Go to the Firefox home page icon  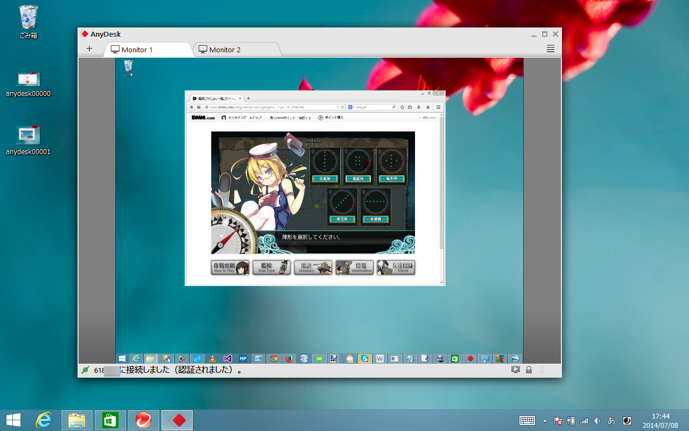pyautogui.click(x=428, y=107)
